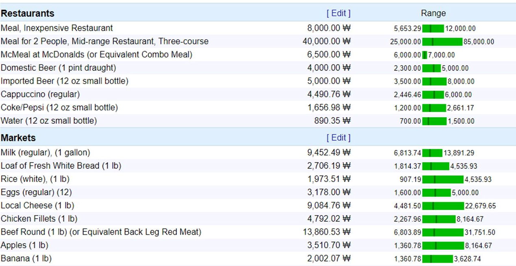516x266 pixels.
Task: Select the Markets section heading
Action: [18, 138]
